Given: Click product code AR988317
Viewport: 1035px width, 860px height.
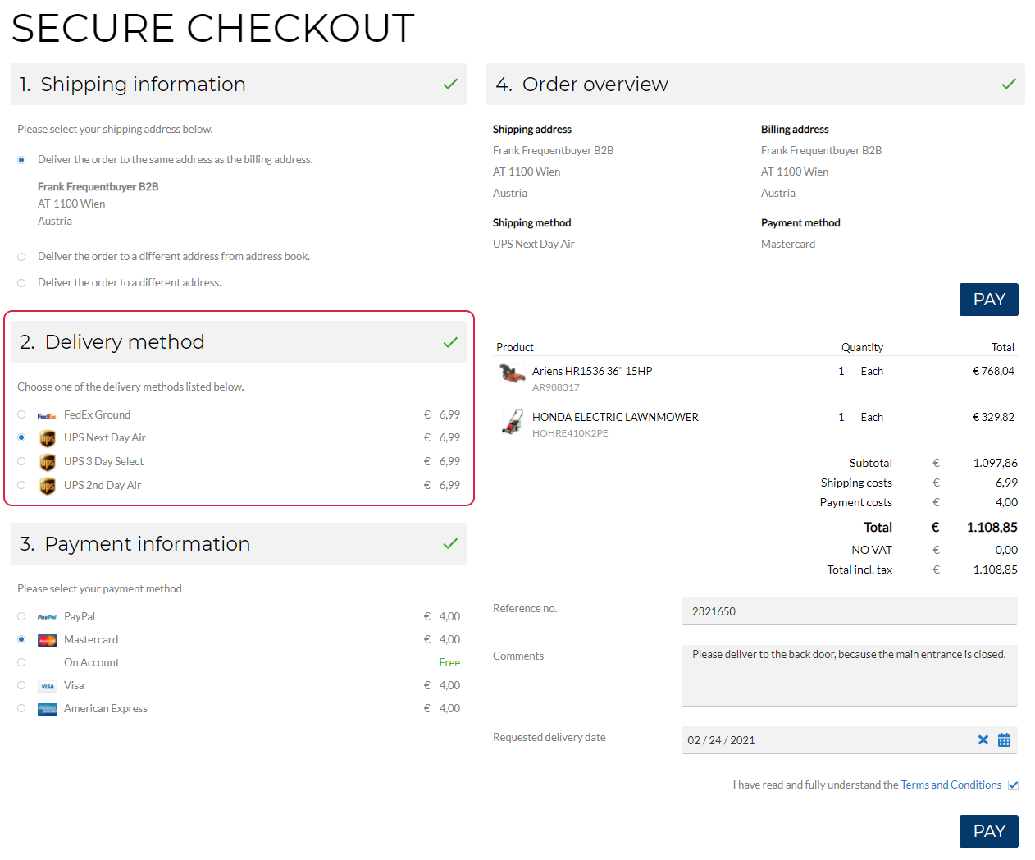Looking at the screenshot, I should 556,387.
